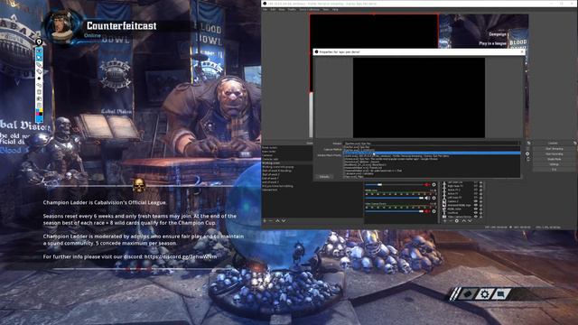Open the OBS Profile menu
Viewport: 578px width, 325px height.
(292, 10)
